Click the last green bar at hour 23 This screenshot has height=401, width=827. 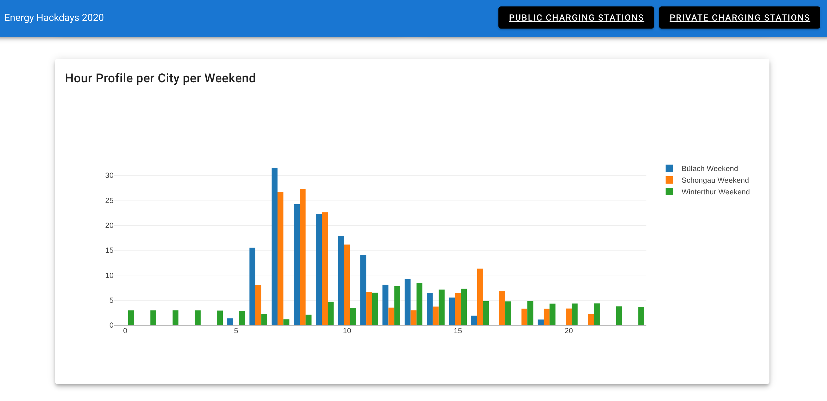[x=641, y=316]
